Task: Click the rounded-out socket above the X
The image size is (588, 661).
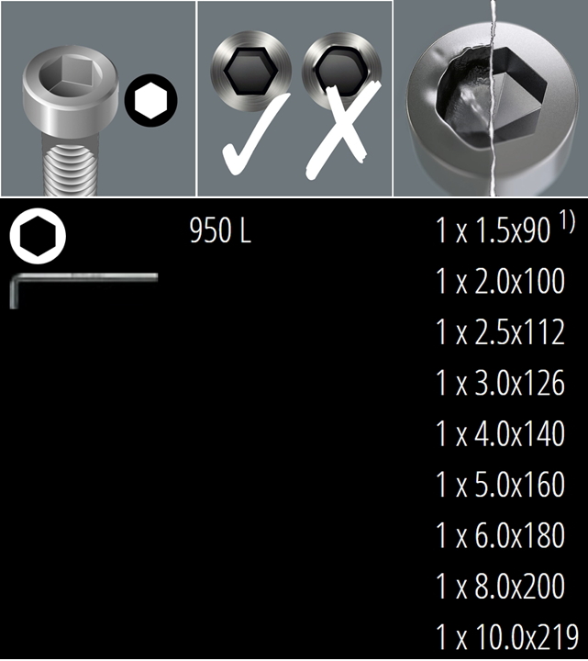Action: pyautogui.click(x=341, y=71)
